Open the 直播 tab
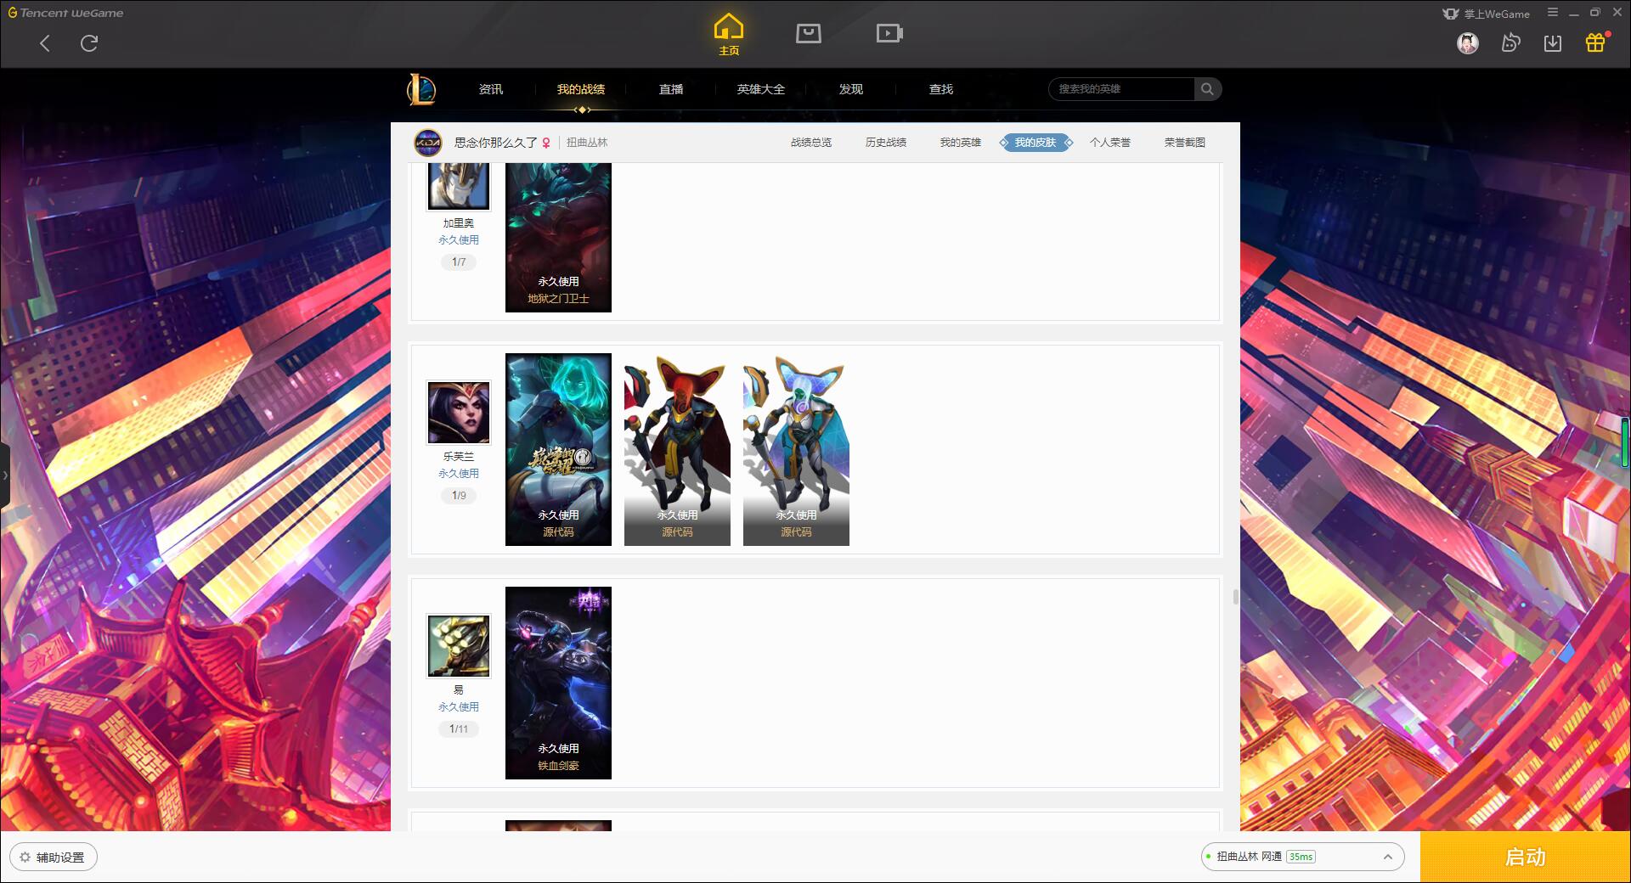Screen dimensions: 1631x883 (x=671, y=89)
